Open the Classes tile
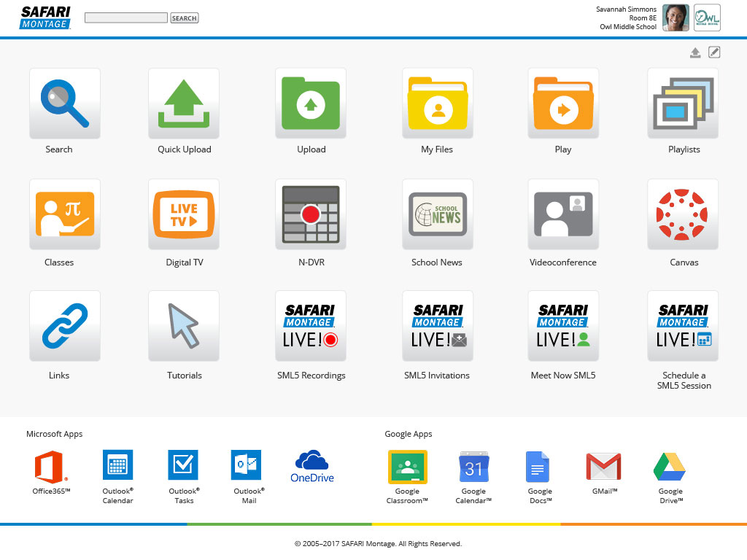Image resolution: width=747 pixels, height=560 pixels. (65, 214)
